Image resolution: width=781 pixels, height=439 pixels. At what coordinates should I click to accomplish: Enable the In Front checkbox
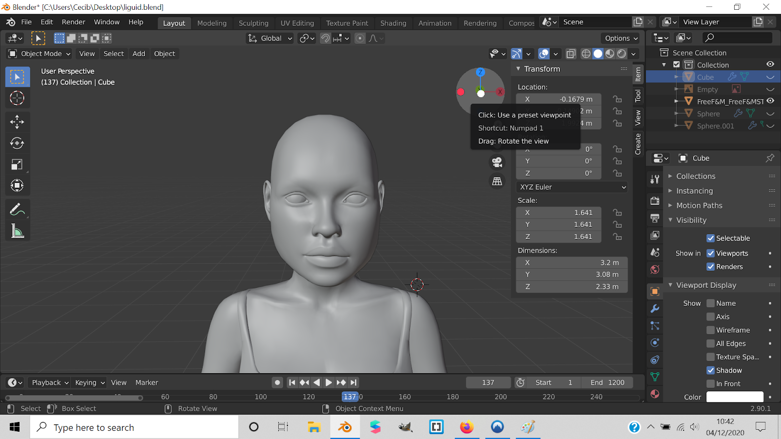(x=711, y=384)
